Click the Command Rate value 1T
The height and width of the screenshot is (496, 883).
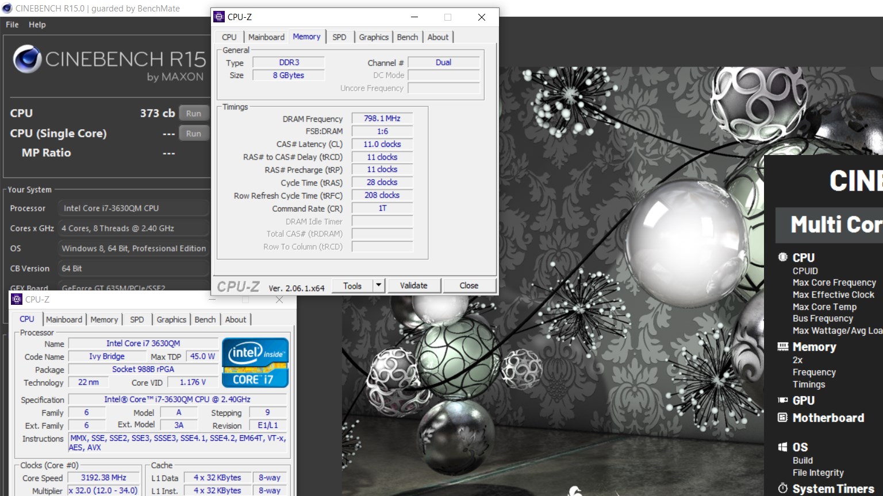(382, 208)
